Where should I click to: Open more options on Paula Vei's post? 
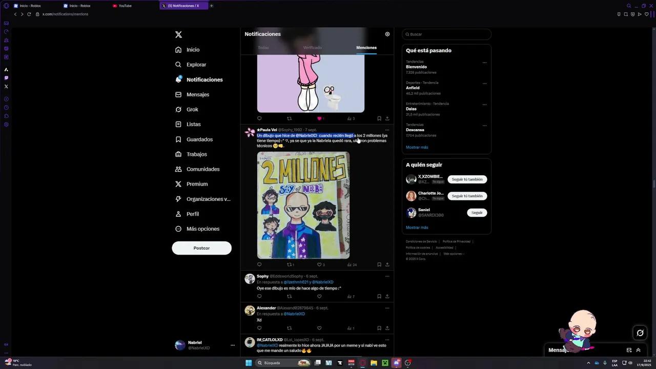387,130
